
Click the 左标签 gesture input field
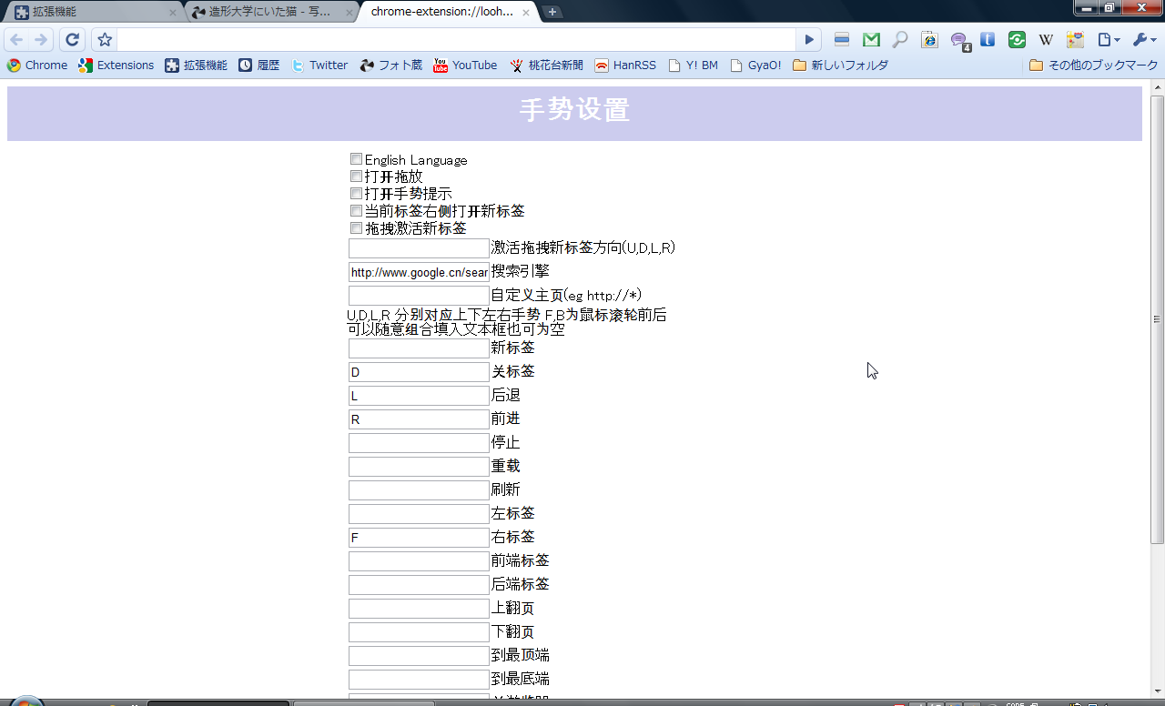click(x=419, y=514)
